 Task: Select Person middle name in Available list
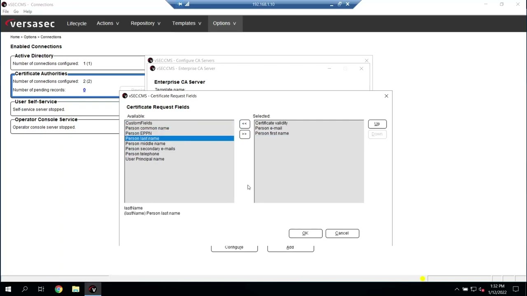[x=179, y=143]
